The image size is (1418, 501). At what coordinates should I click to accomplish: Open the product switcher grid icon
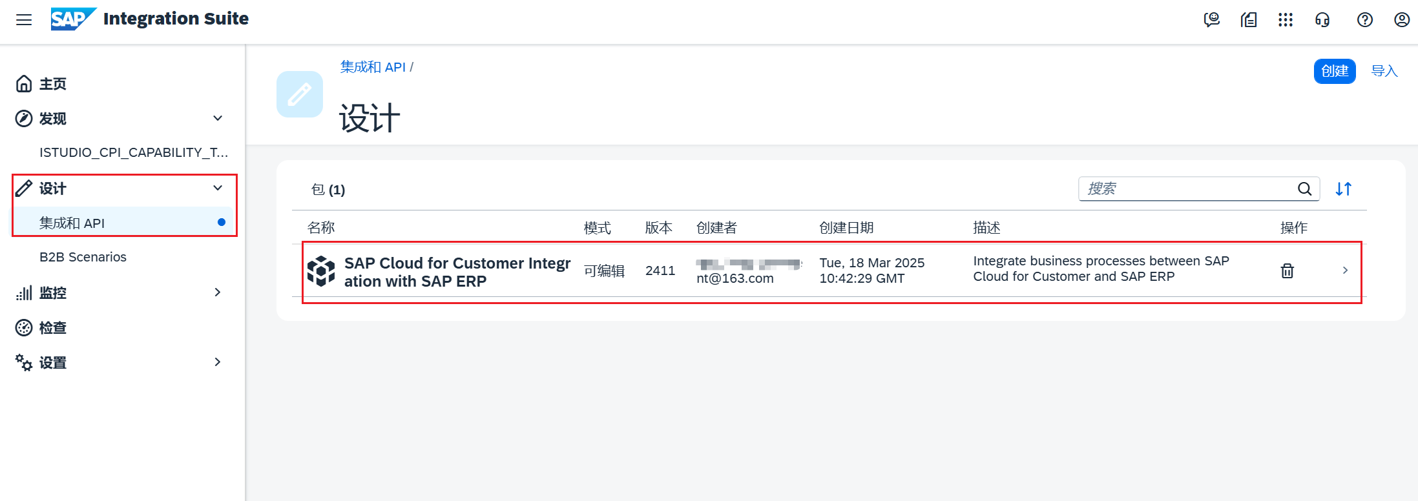(x=1286, y=20)
